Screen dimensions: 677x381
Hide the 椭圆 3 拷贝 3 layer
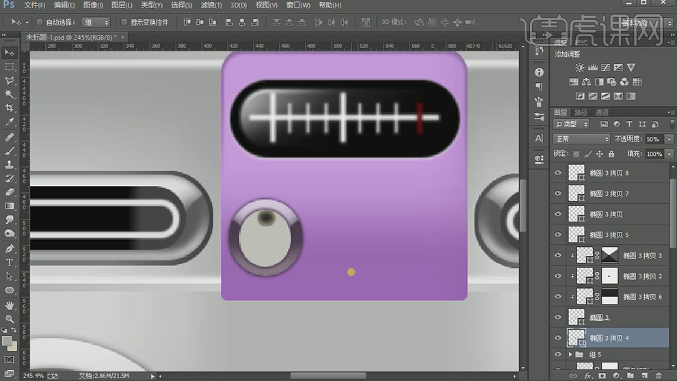click(x=558, y=255)
